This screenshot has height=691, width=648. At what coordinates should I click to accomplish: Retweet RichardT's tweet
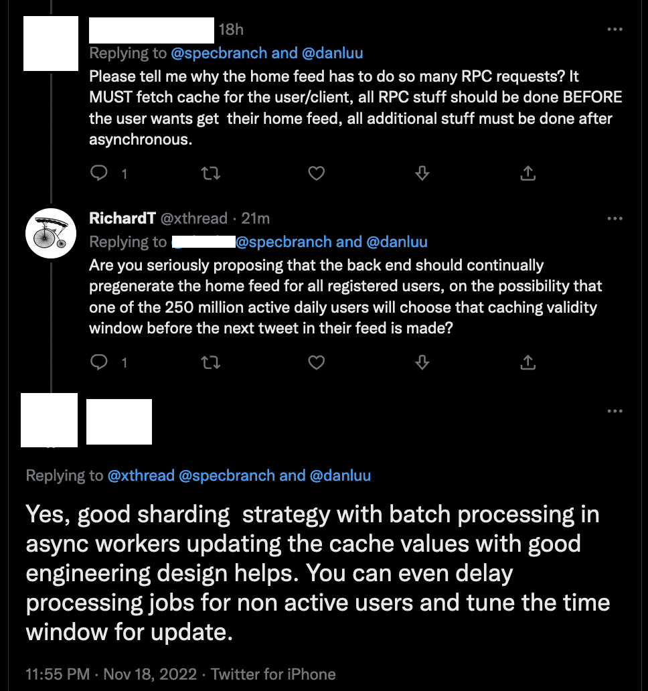(x=210, y=362)
